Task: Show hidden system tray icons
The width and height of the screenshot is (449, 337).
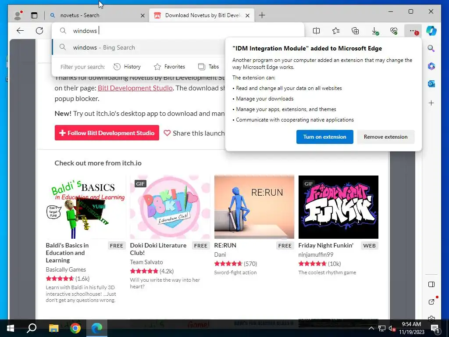Action: coord(371,328)
